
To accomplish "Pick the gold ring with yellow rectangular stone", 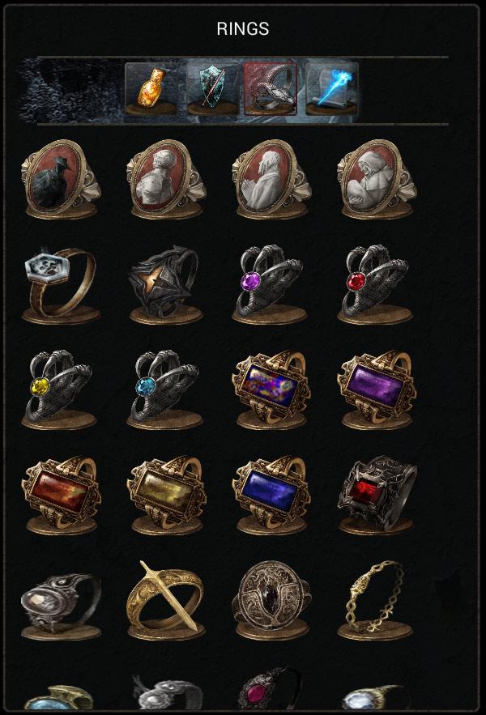I will [x=166, y=495].
